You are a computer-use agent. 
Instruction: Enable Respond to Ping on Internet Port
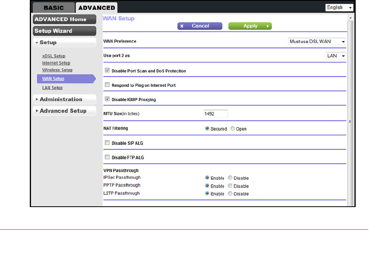pyautogui.click(x=107, y=85)
